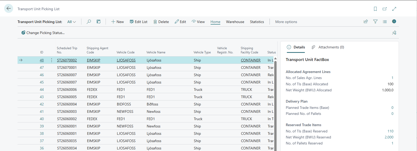Open page in new window icon

(385, 9)
